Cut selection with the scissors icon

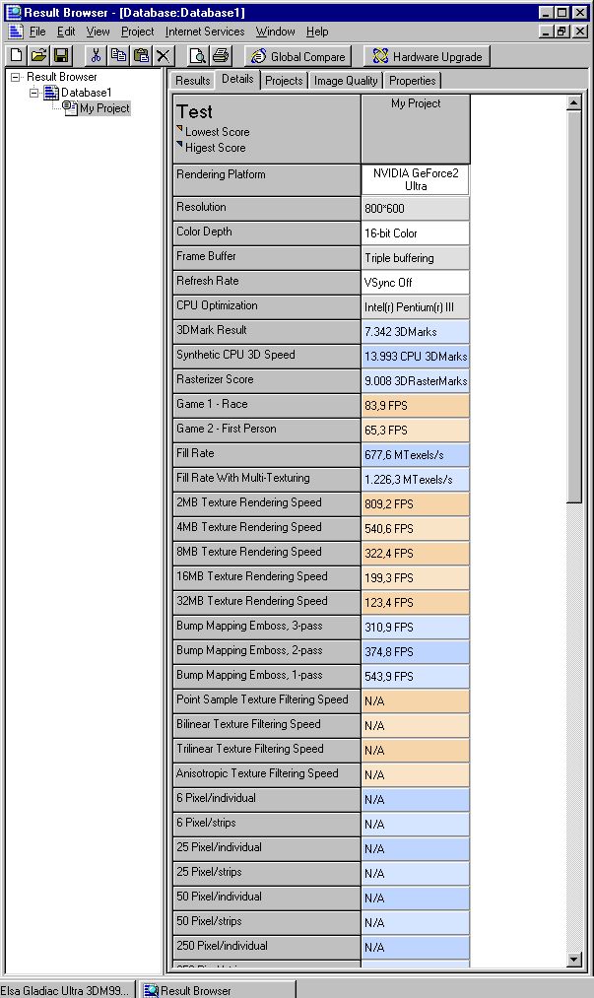click(x=96, y=56)
